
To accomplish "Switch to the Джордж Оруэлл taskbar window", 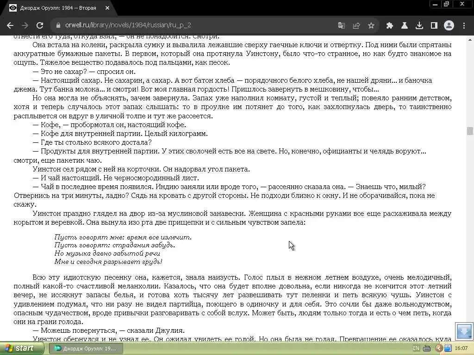I will point(86,349).
